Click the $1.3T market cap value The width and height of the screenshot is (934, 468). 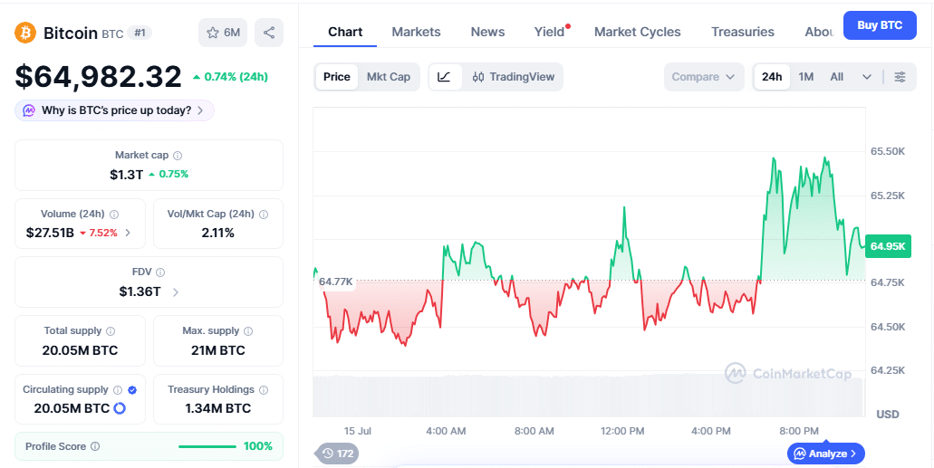tap(126, 175)
